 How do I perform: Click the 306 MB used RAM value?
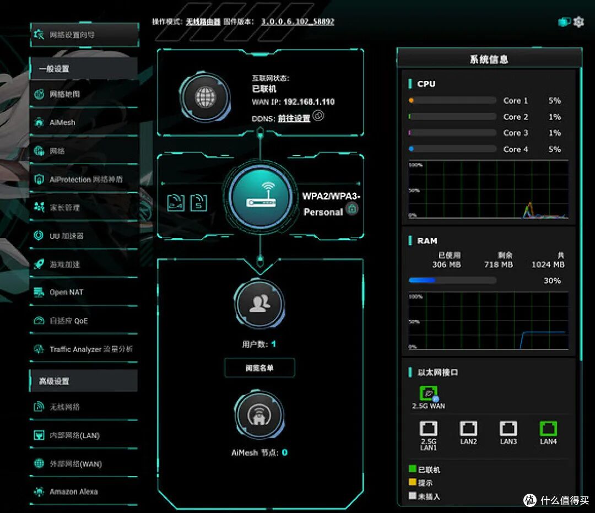pyautogui.click(x=447, y=264)
